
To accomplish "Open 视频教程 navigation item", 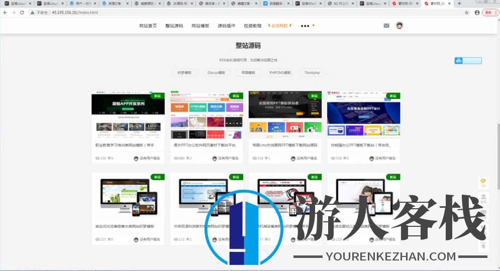I will point(253,26).
